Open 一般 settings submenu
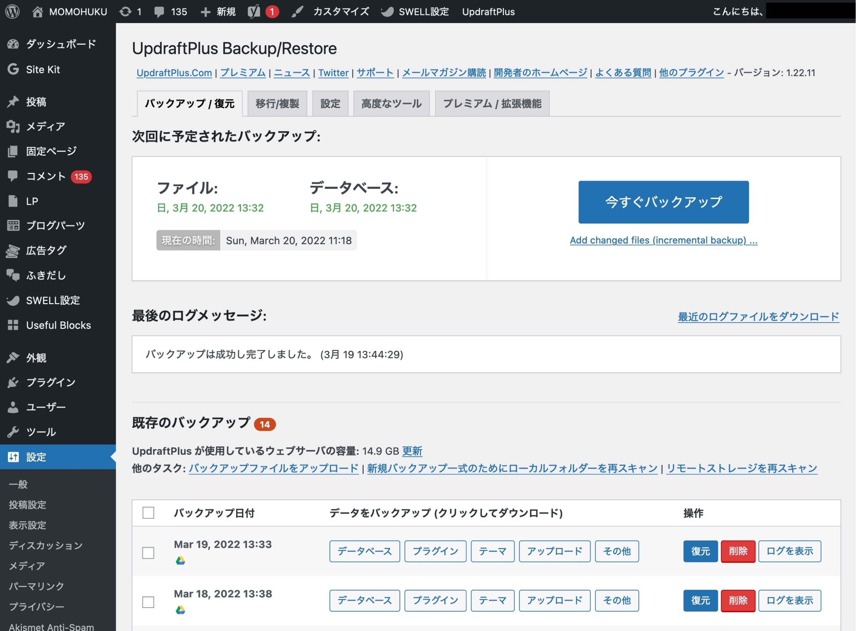The image size is (856, 631). tap(18, 484)
